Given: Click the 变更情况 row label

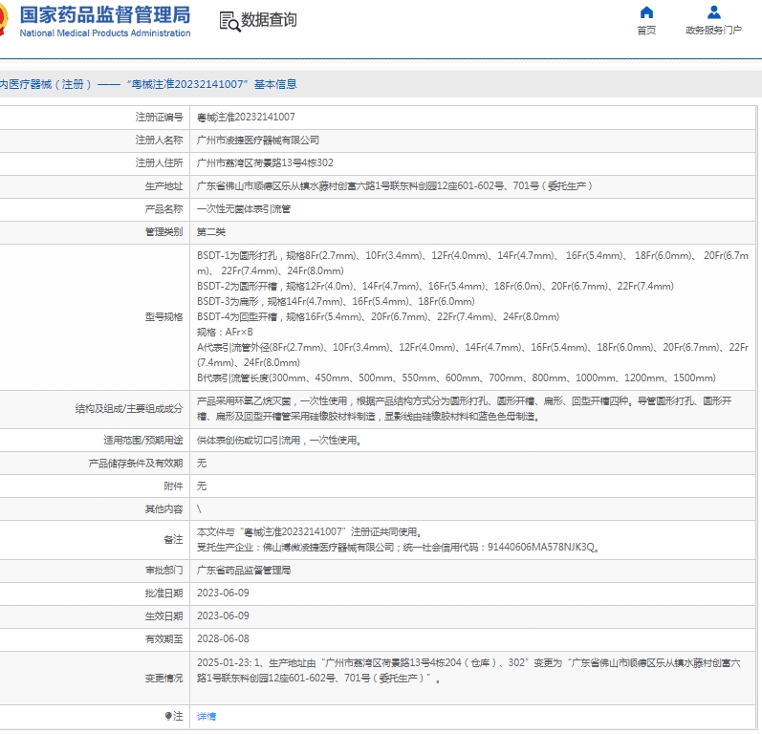Looking at the screenshot, I should [x=163, y=679].
